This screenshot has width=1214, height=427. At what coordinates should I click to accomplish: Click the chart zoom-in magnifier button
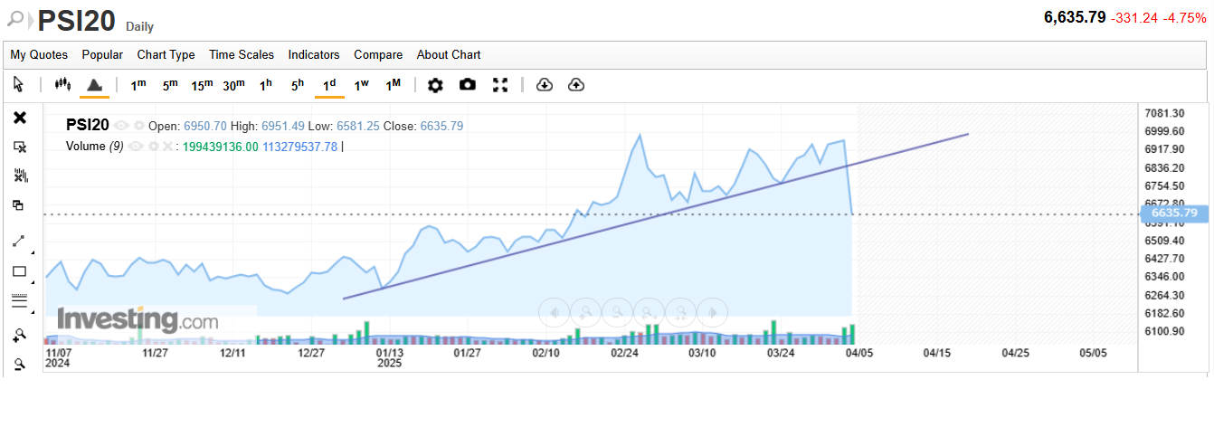(19, 335)
